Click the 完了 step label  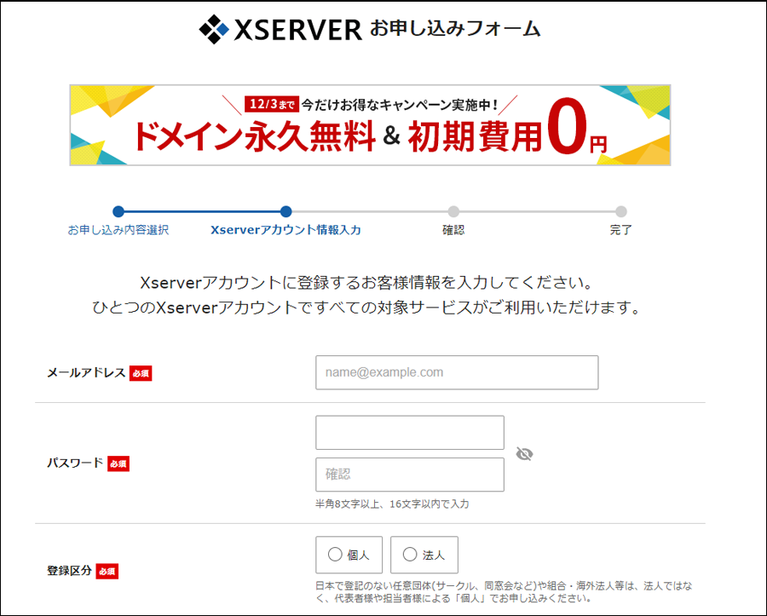(620, 230)
